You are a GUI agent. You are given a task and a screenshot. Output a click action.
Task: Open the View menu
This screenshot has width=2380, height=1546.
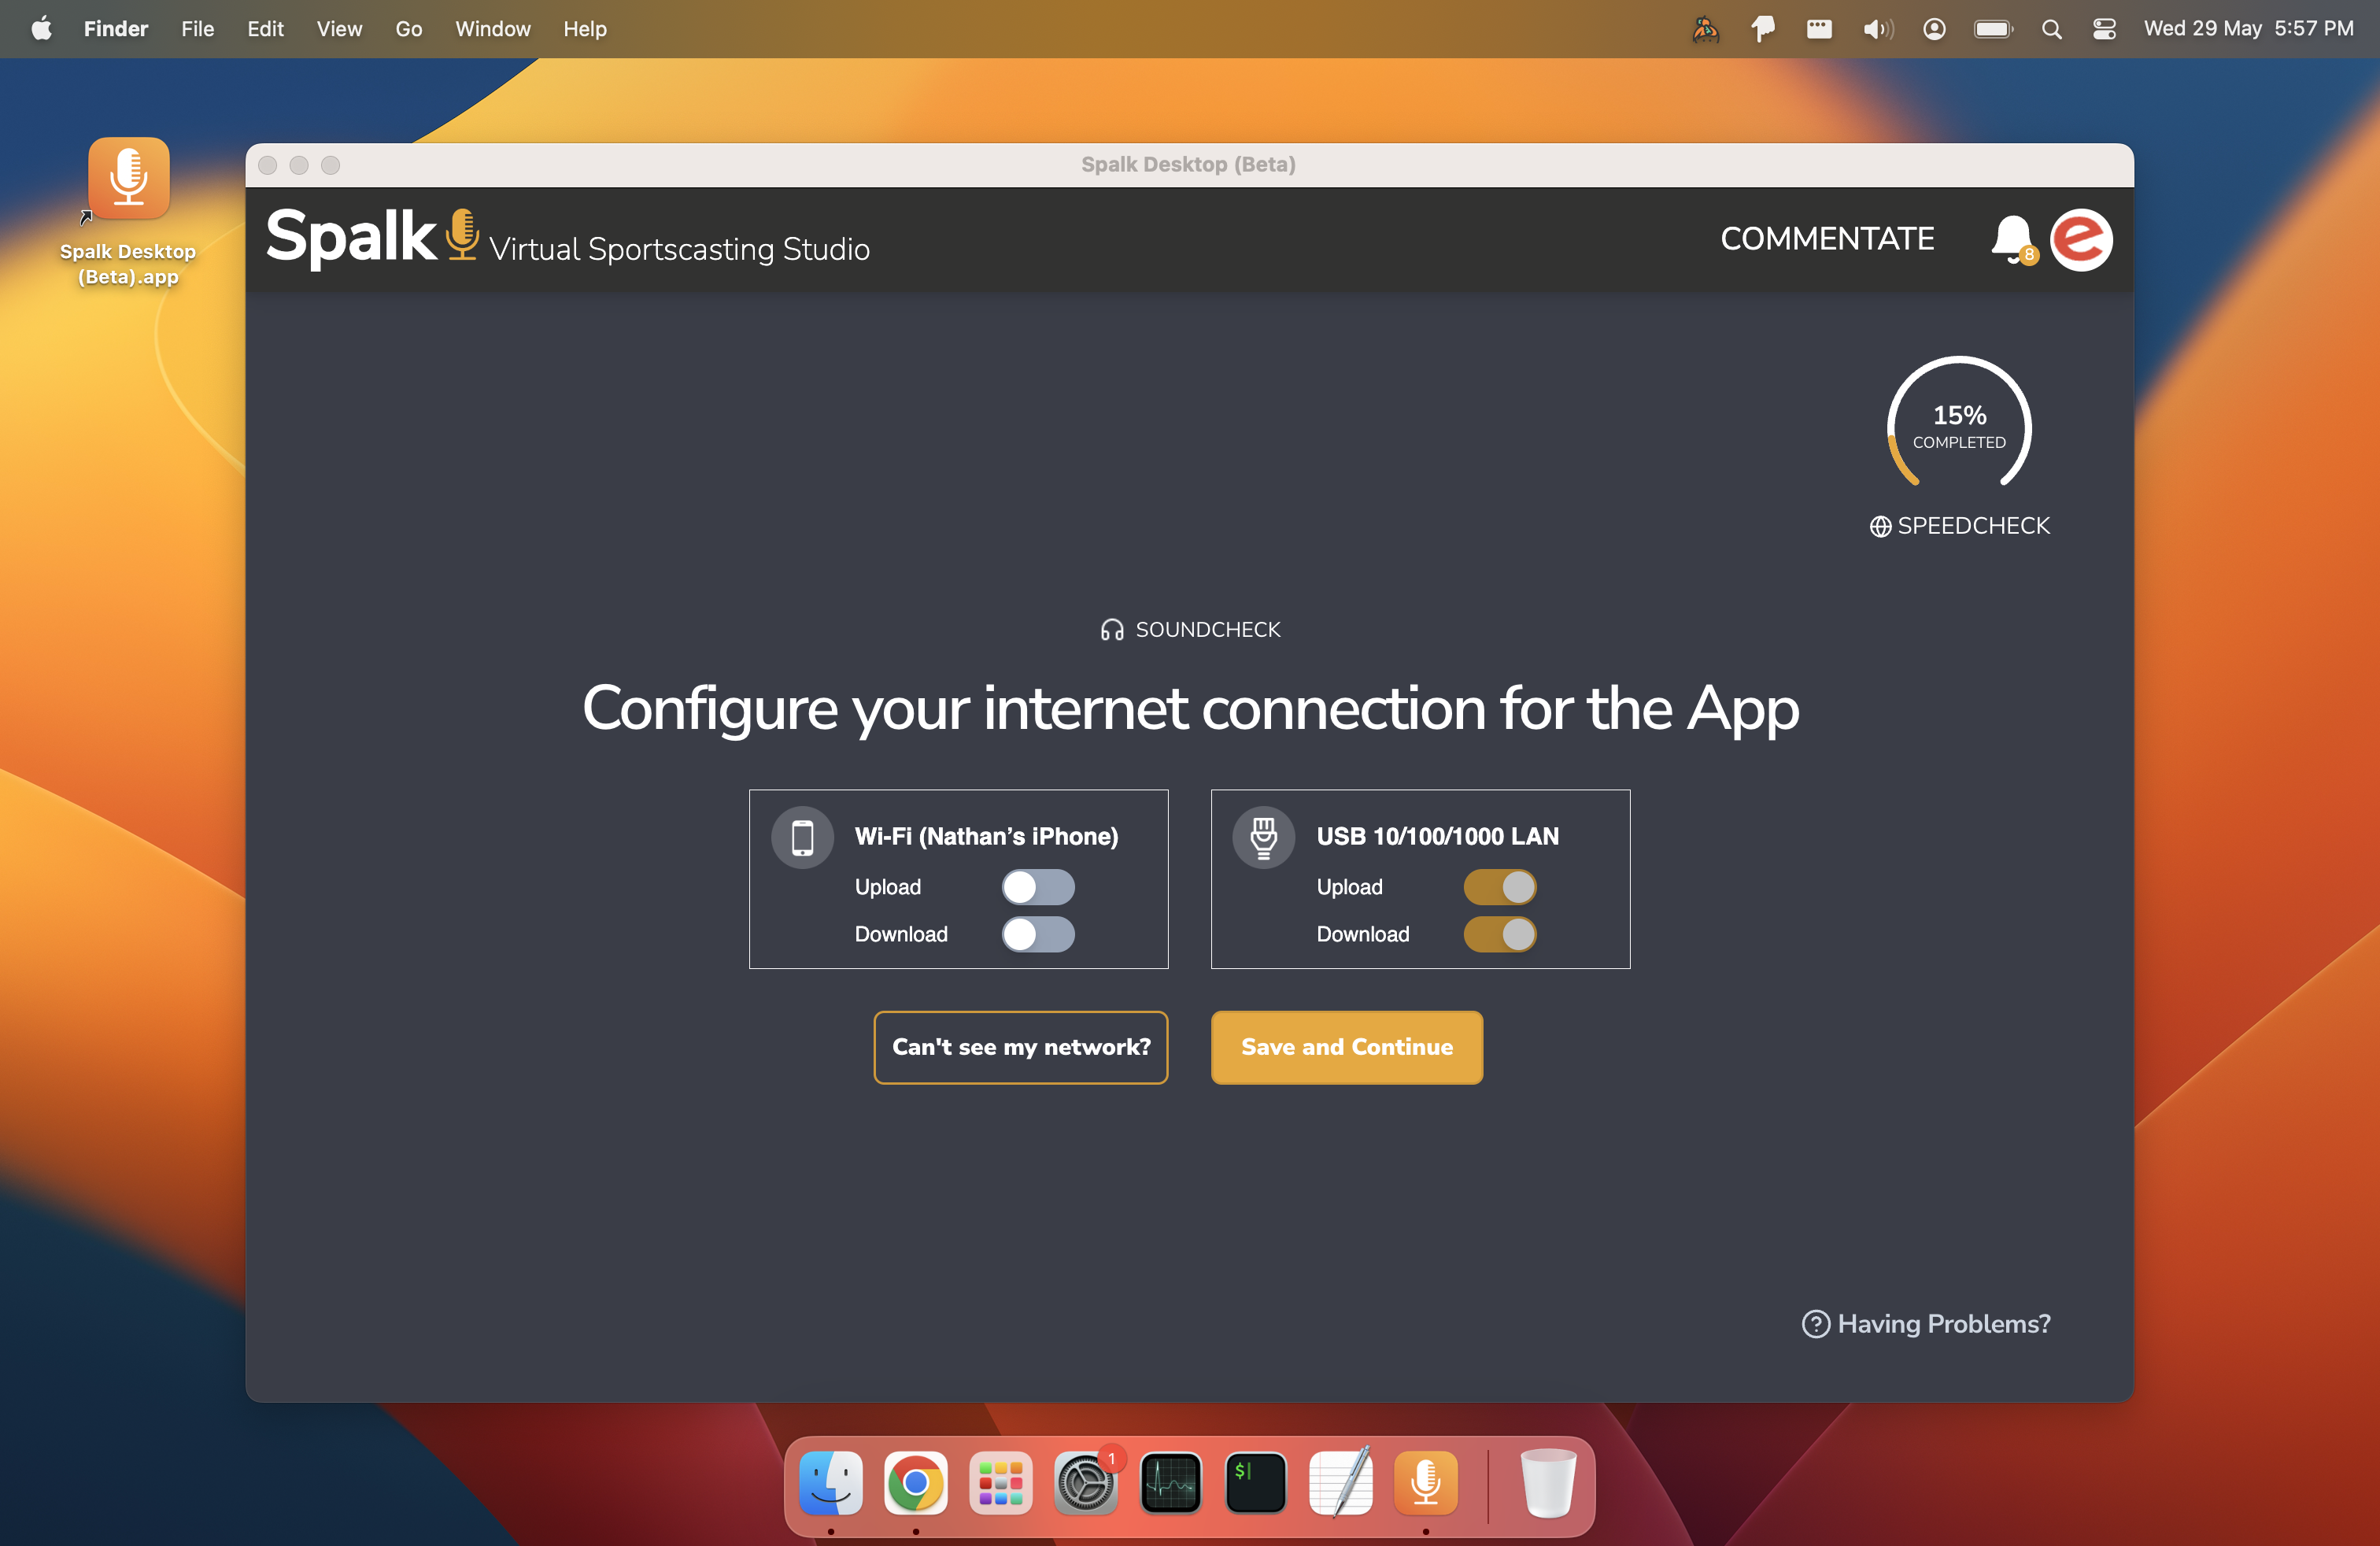point(339,29)
